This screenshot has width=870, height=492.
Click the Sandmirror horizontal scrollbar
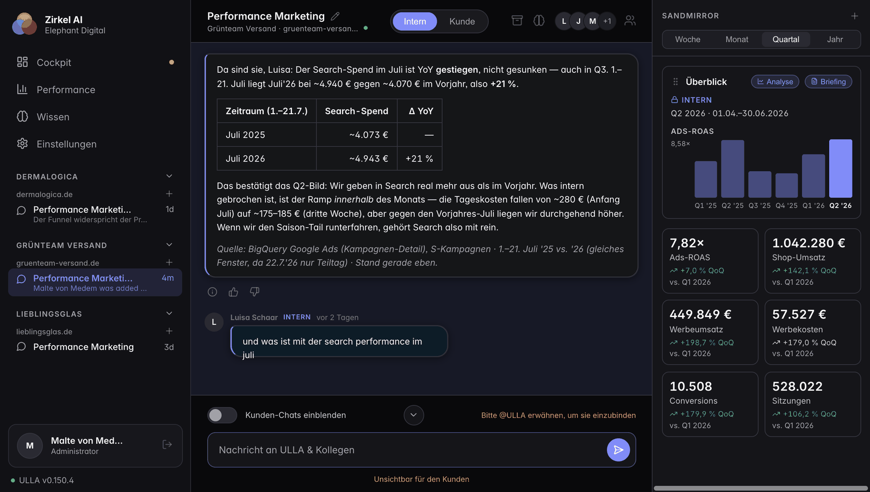pos(761,488)
